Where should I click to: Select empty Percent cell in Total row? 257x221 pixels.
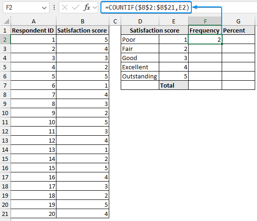(x=238, y=85)
